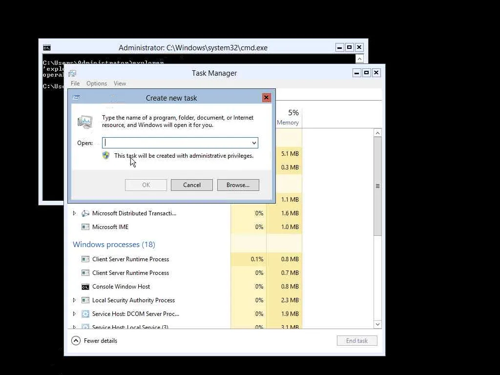
Task: Expand Microsoft Distributed Transaction process
Action: point(74,213)
